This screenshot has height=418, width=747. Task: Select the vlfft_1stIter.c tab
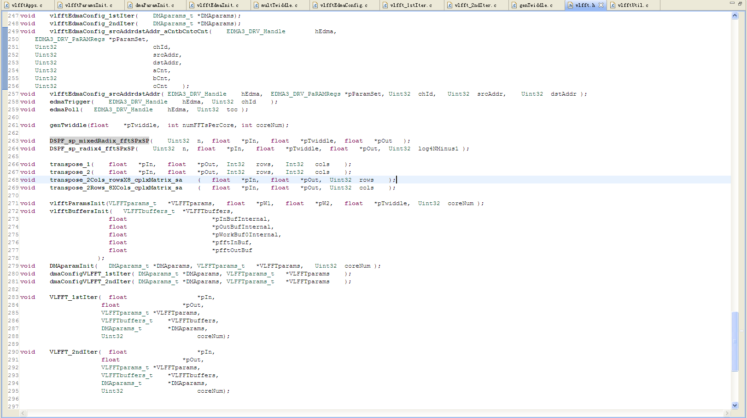coord(411,5)
